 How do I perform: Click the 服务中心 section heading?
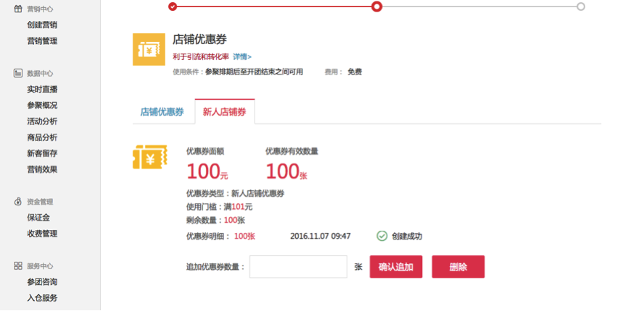pyautogui.click(x=40, y=266)
